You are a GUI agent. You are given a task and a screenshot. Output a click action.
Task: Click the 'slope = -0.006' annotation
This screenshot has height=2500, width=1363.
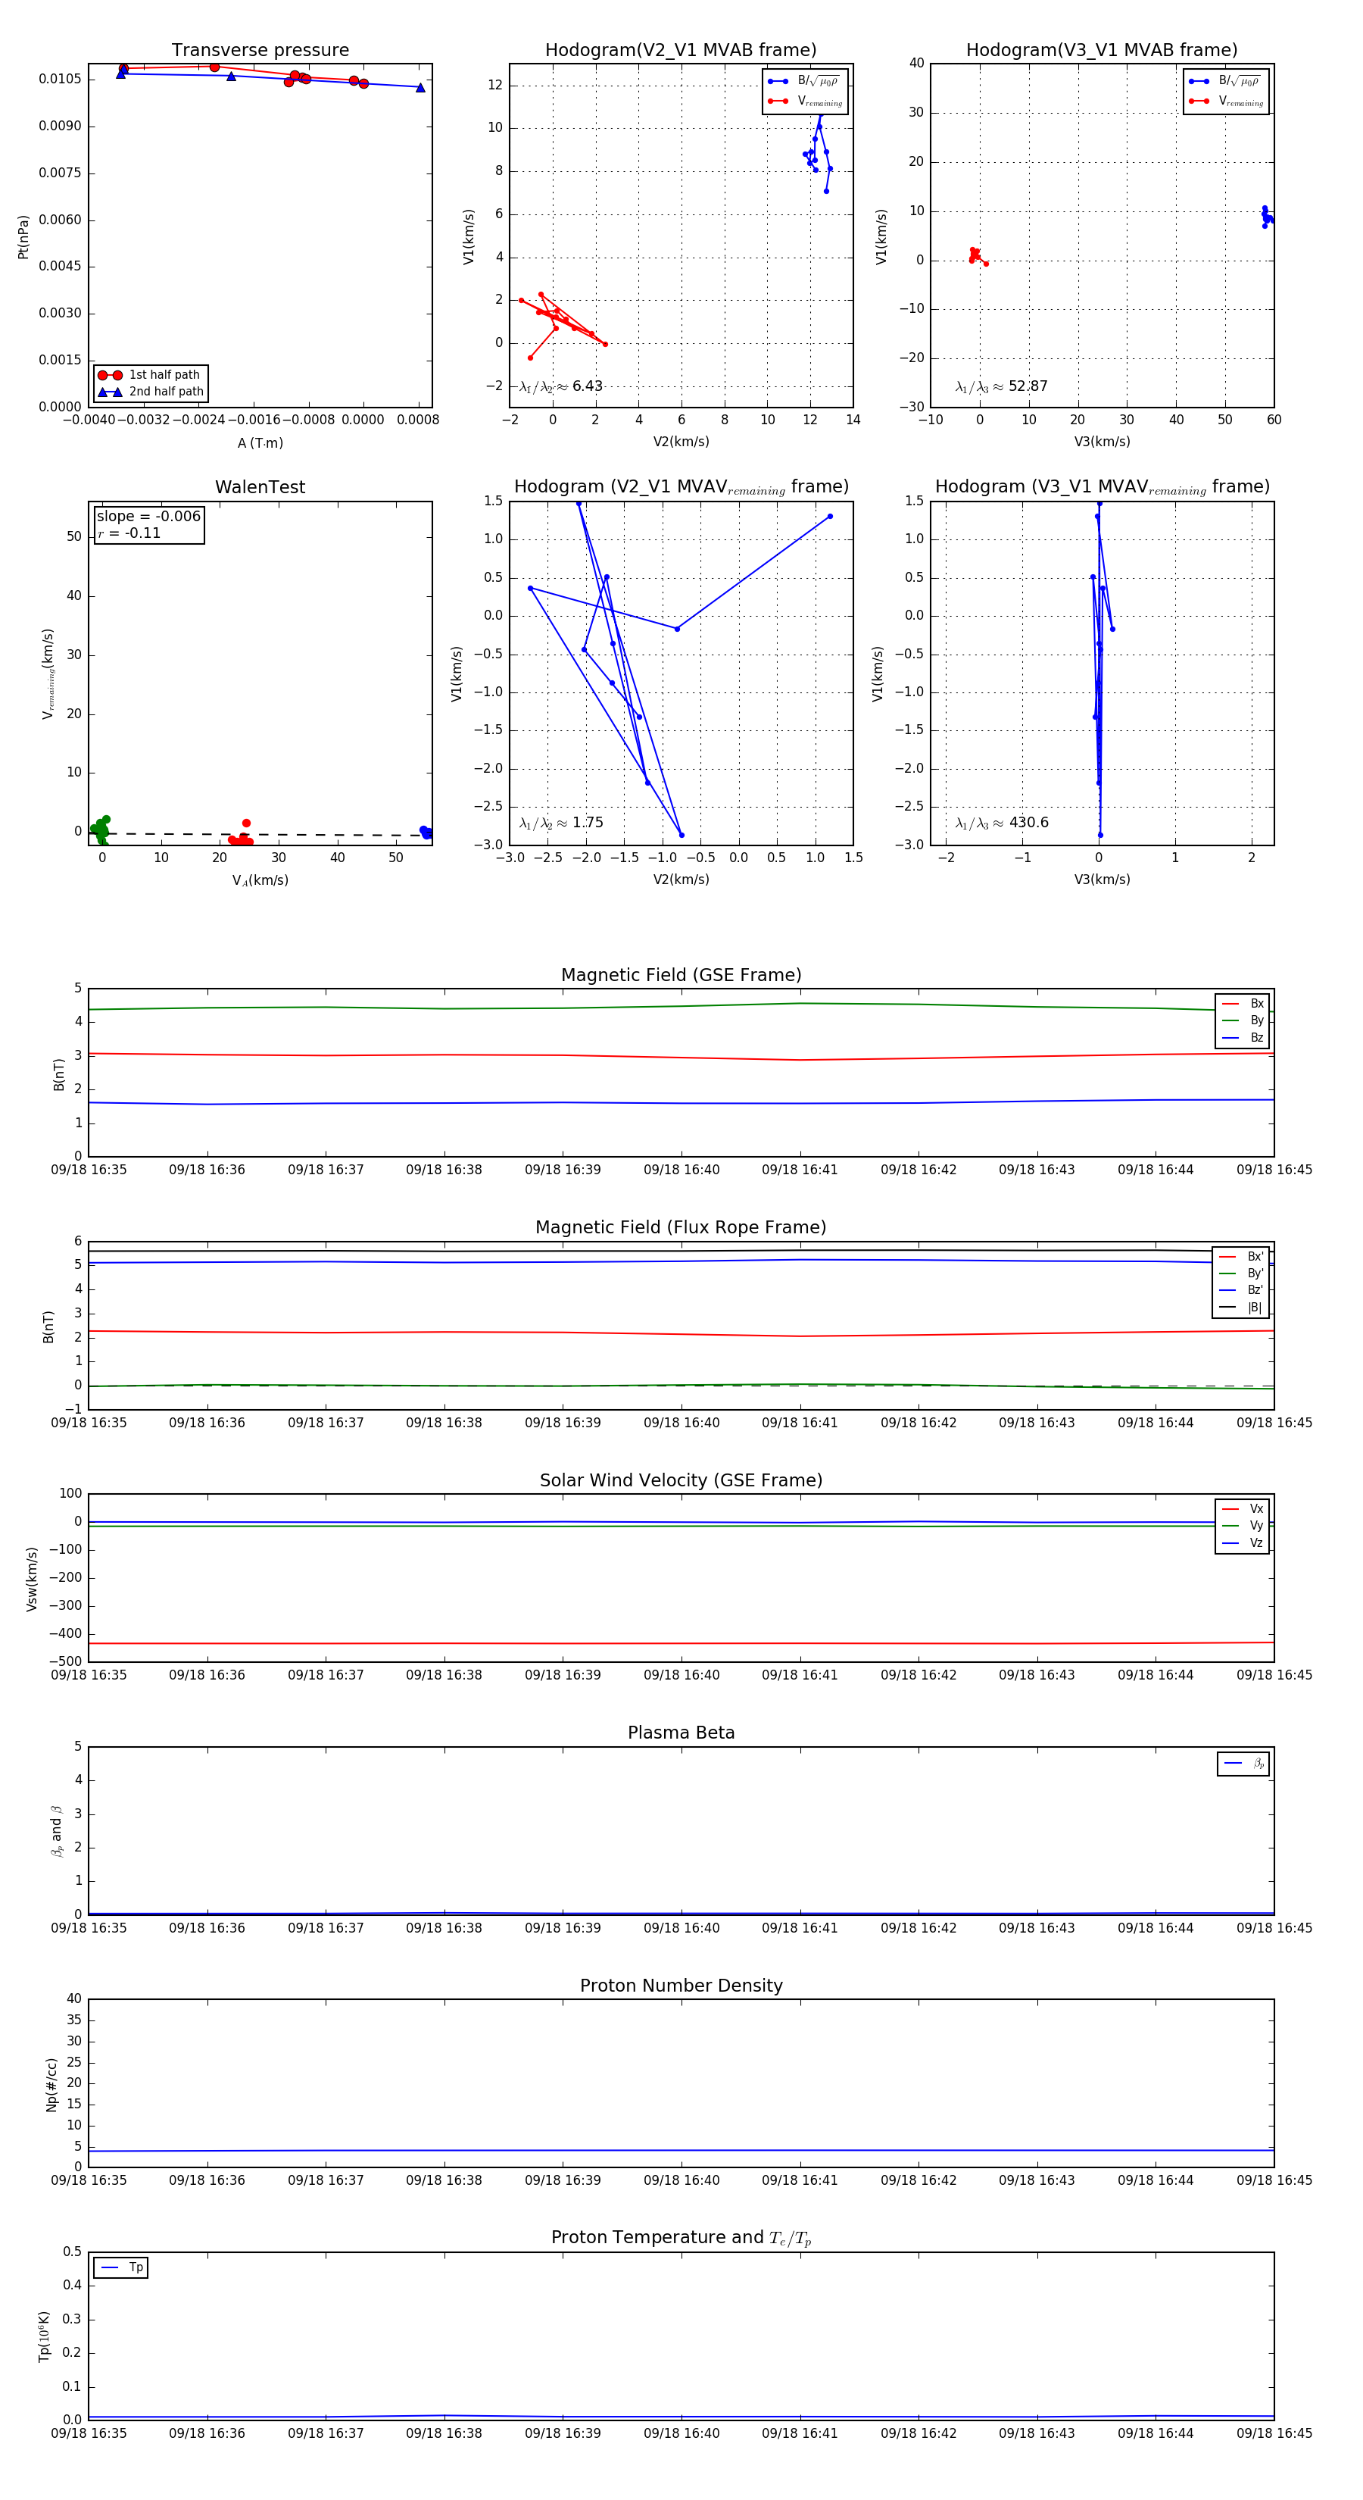[x=148, y=517]
